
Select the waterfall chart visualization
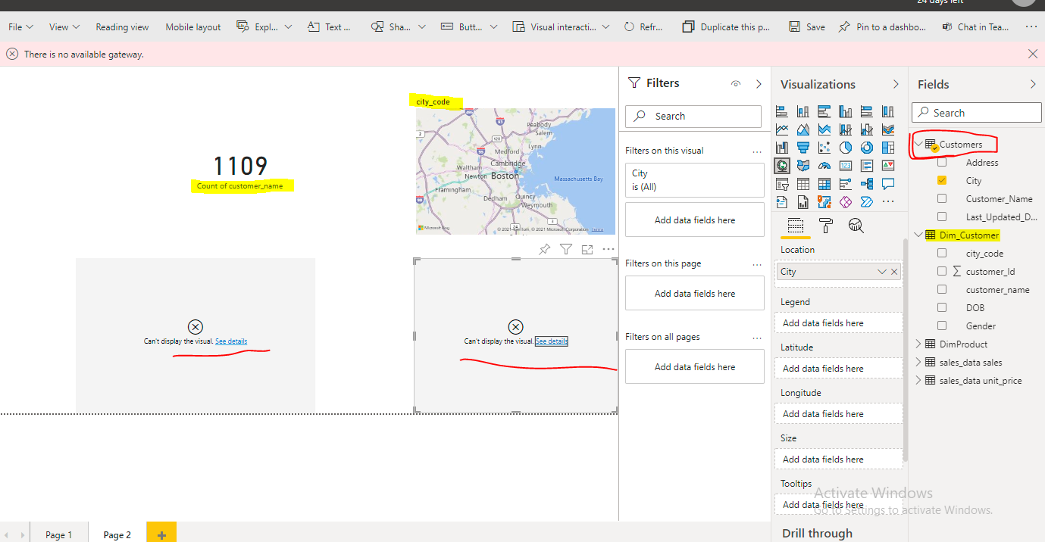click(782, 148)
